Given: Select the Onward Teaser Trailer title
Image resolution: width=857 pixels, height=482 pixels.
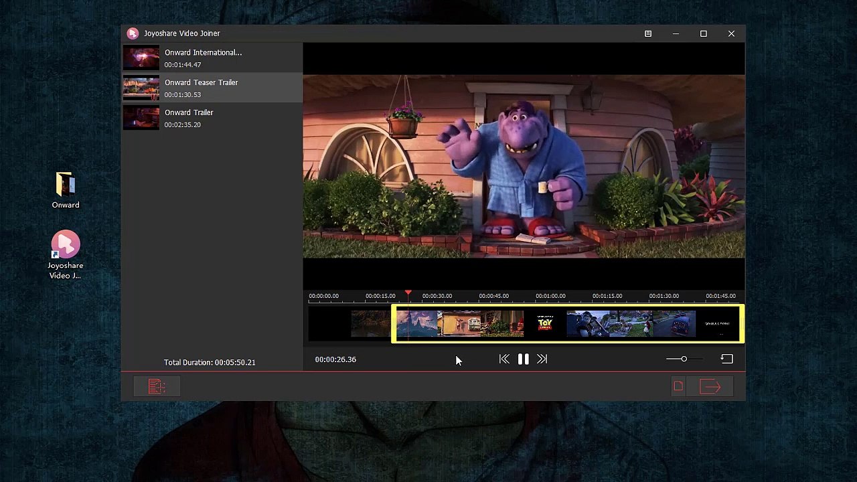Looking at the screenshot, I should click(202, 82).
